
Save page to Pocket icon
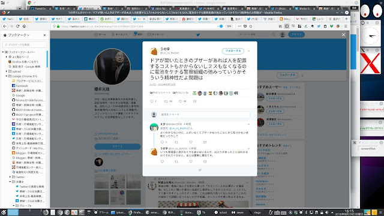(245, 26)
